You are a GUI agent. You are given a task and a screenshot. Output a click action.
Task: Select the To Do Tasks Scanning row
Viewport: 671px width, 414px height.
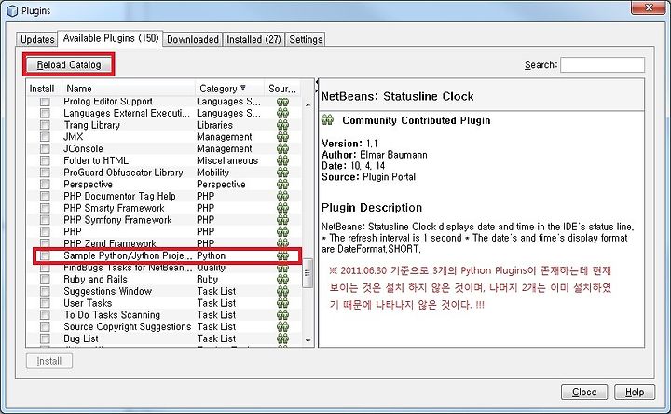point(164,314)
